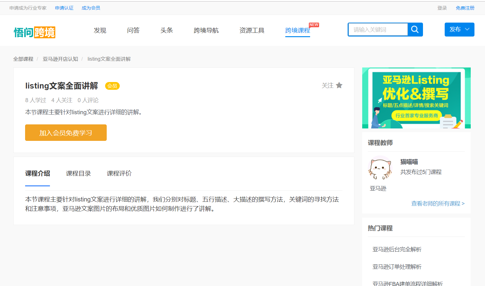Open the 资源工具 navigation item
The image size is (485, 286).
[x=252, y=30]
